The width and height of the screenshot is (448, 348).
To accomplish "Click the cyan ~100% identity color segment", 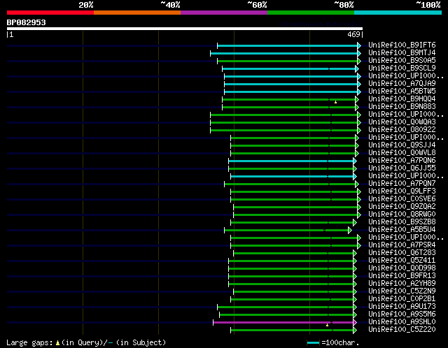I will point(398,13).
